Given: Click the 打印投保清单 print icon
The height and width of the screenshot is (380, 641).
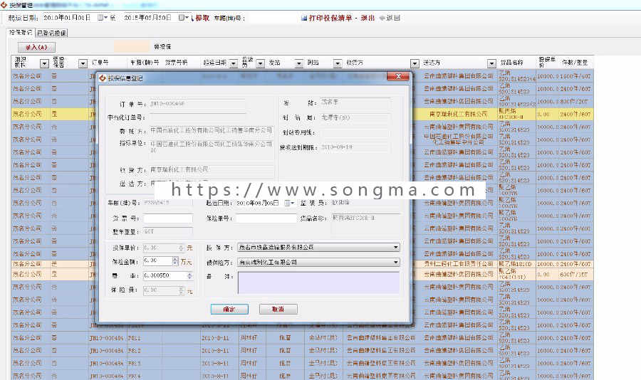Looking at the screenshot, I should pos(303,18).
